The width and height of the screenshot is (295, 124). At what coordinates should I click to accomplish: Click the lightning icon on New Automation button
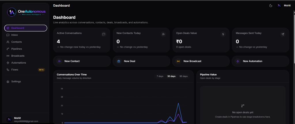(x=238, y=61)
